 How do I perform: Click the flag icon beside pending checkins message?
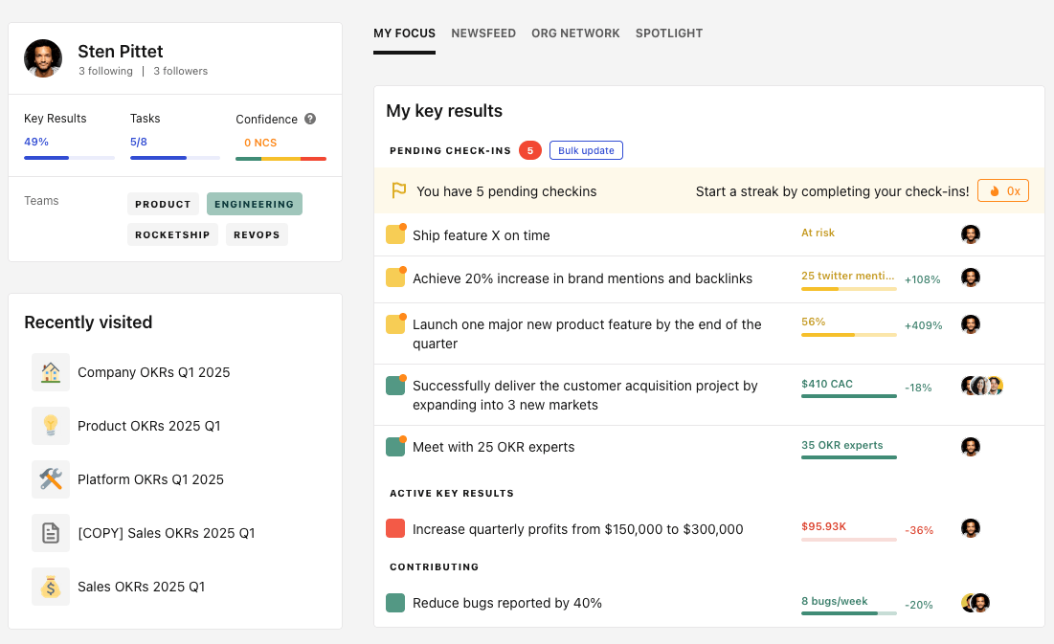(x=399, y=190)
